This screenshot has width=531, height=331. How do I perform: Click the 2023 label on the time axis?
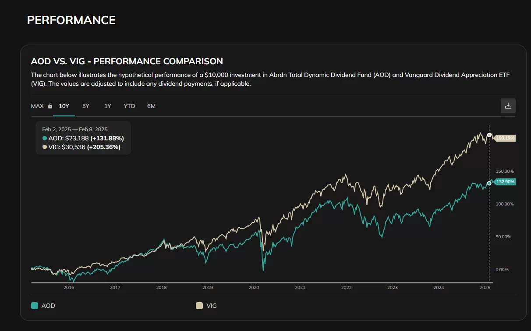(x=393, y=288)
